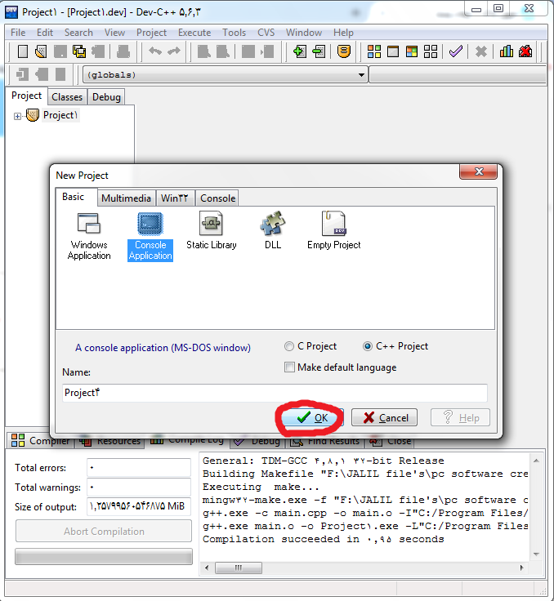This screenshot has width=554, height=601.
Task: Click the Rebuild All gray squares icon
Action: [431, 51]
